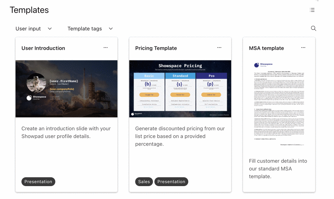Open Pricing Template card's three-dot menu
Image resolution: width=334 pixels, height=199 pixels.
[219, 48]
